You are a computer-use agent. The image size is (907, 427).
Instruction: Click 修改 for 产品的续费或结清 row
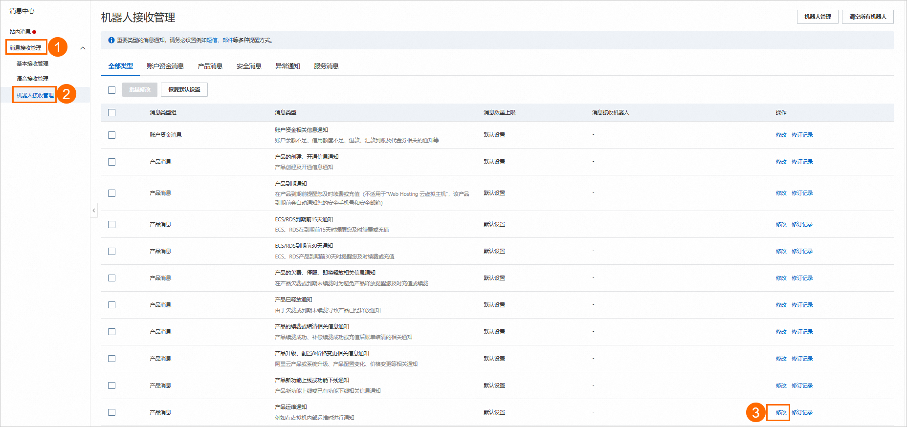(781, 332)
